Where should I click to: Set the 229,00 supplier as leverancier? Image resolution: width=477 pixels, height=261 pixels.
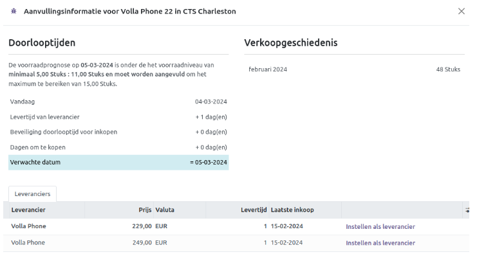click(x=380, y=226)
